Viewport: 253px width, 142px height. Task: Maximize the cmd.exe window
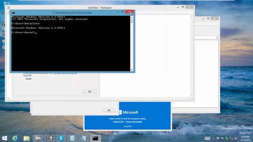123,12
